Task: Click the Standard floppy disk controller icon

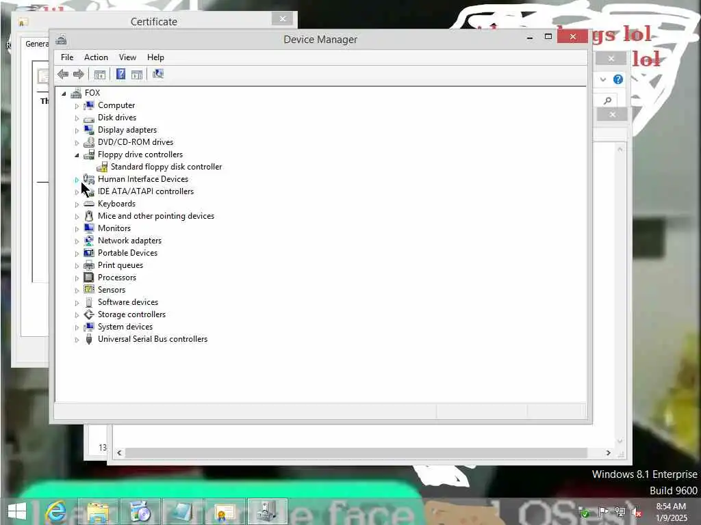Action: pos(102,167)
